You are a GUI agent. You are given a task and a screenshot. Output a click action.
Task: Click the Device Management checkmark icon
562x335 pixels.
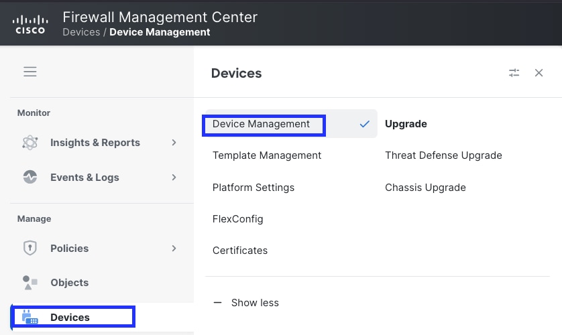click(x=365, y=124)
